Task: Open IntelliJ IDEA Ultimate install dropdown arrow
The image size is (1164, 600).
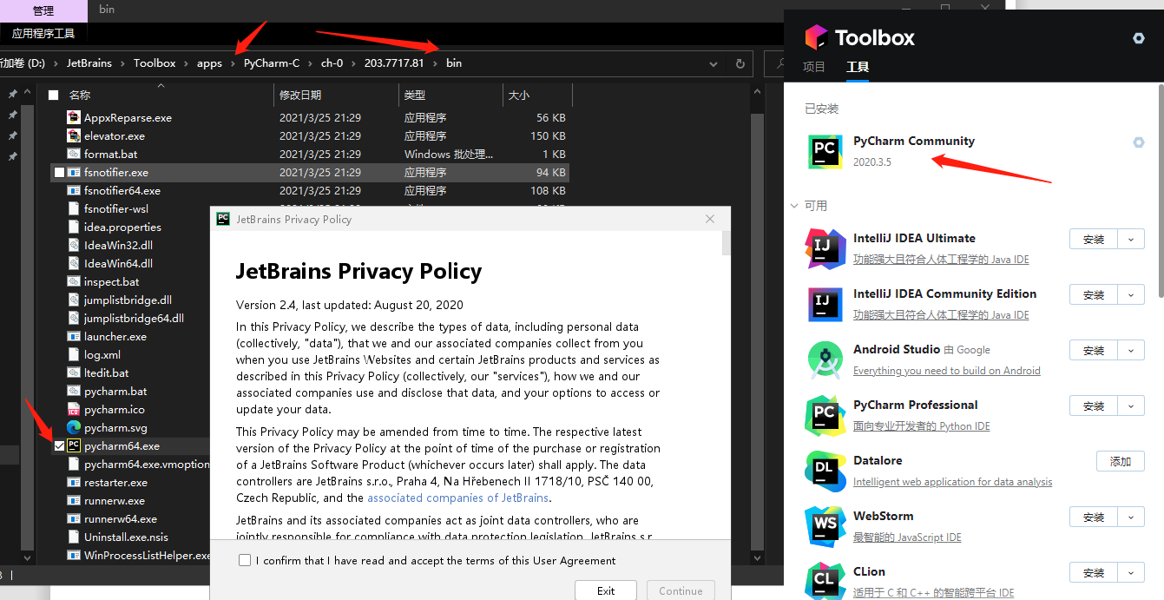Action: tap(1130, 240)
